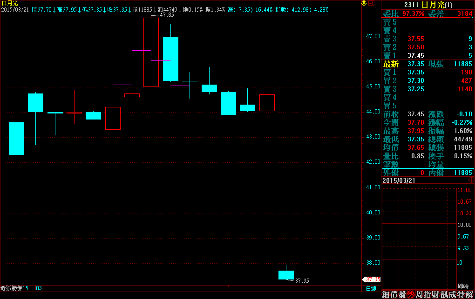Click the small icon beside 2015/03/21 in the right panel
The width and height of the screenshot is (475, 299).
click(470, 180)
